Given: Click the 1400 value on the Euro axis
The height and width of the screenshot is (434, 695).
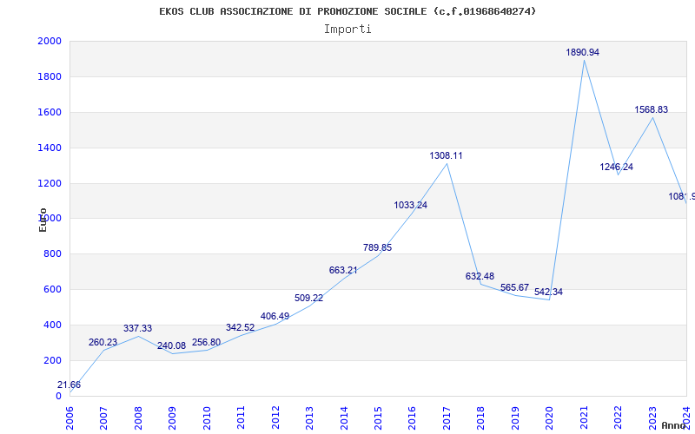Looking at the screenshot, I should coord(50,148).
